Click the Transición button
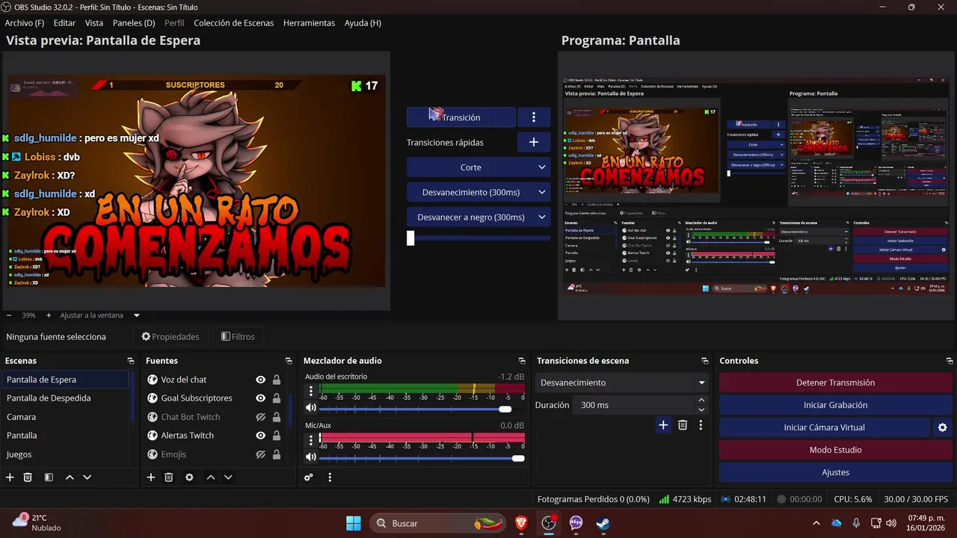This screenshot has width=957, height=538. 461,117
